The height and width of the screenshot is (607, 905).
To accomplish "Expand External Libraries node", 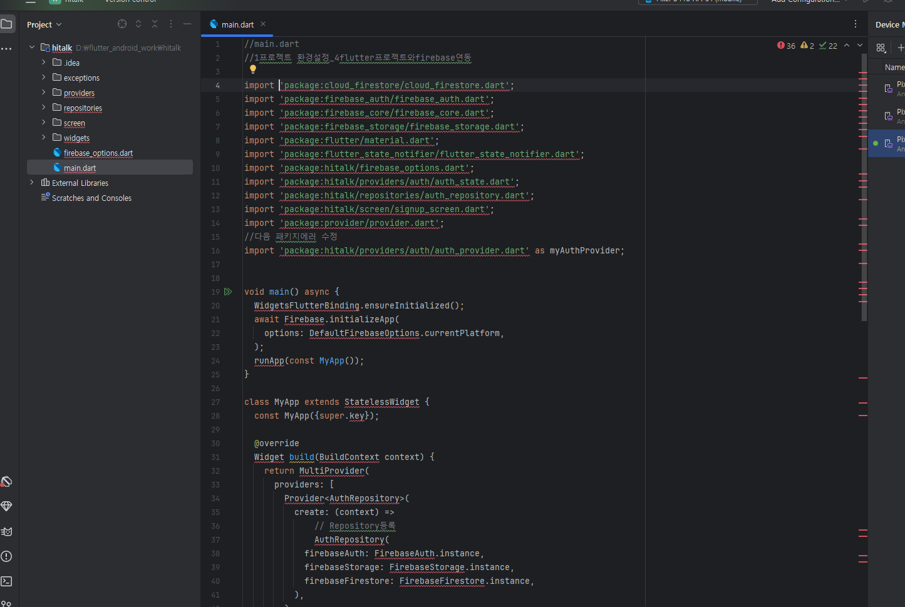I will click(32, 182).
